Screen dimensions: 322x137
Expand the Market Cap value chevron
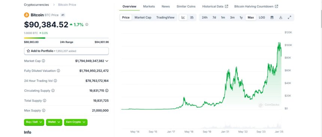[107, 61]
